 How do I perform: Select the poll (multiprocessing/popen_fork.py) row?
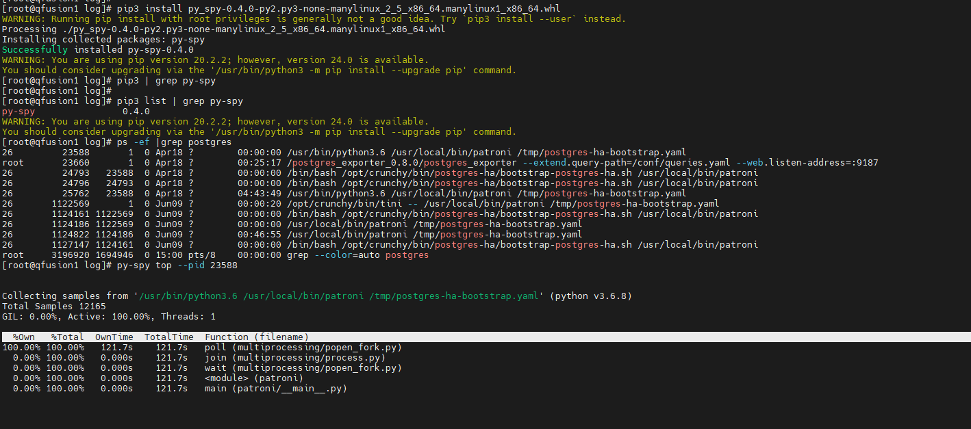point(303,348)
